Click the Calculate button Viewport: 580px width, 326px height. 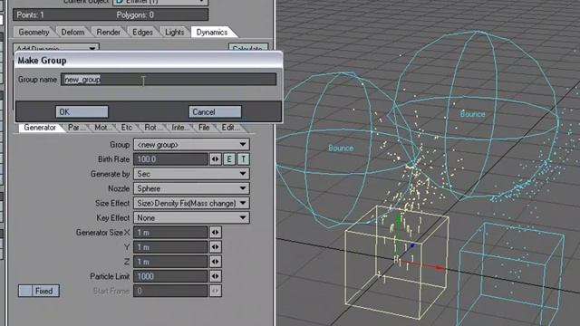[x=247, y=48]
